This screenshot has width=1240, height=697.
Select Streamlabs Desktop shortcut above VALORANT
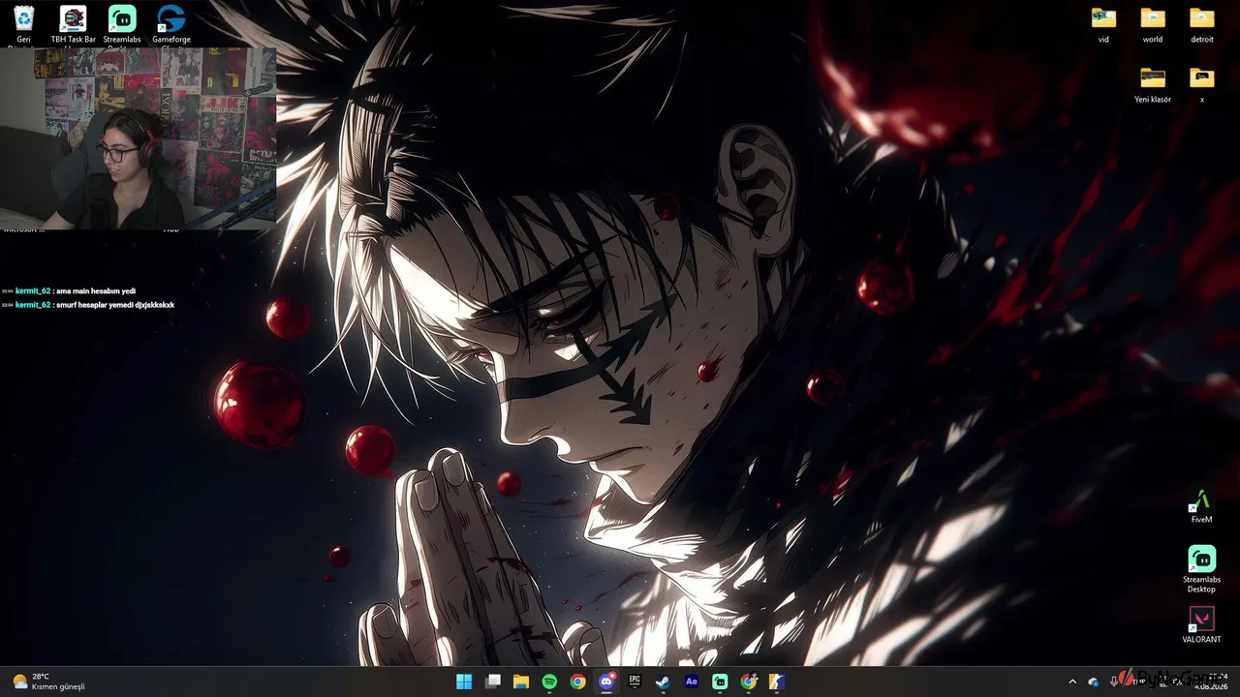point(1201,569)
